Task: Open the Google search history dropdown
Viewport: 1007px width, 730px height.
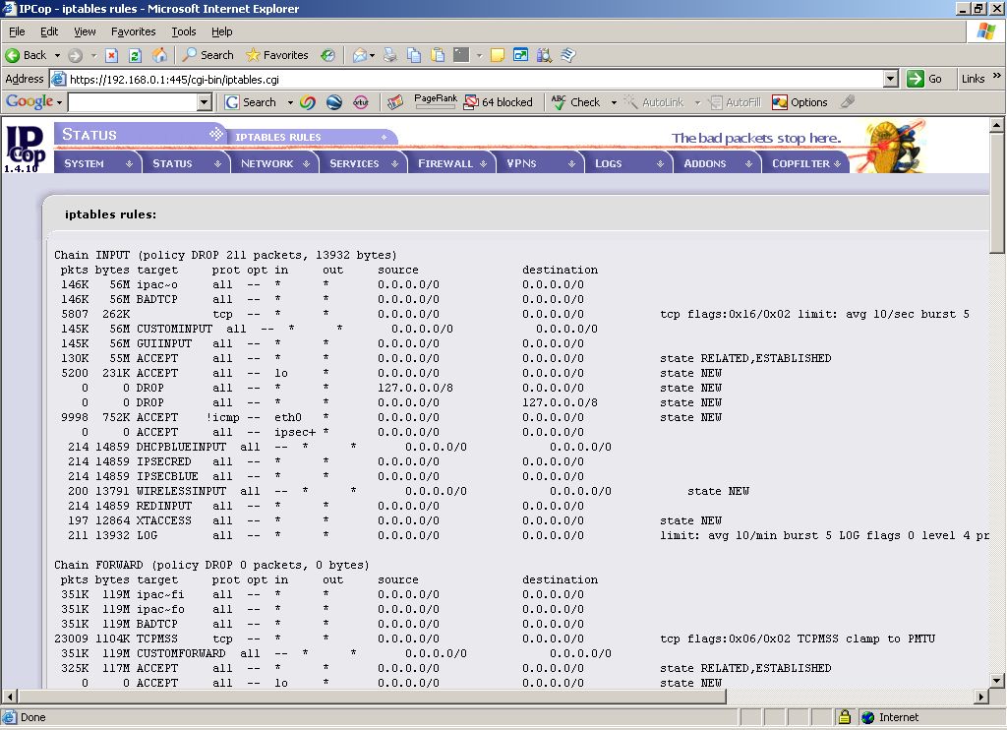Action: click(x=205, y=102)
